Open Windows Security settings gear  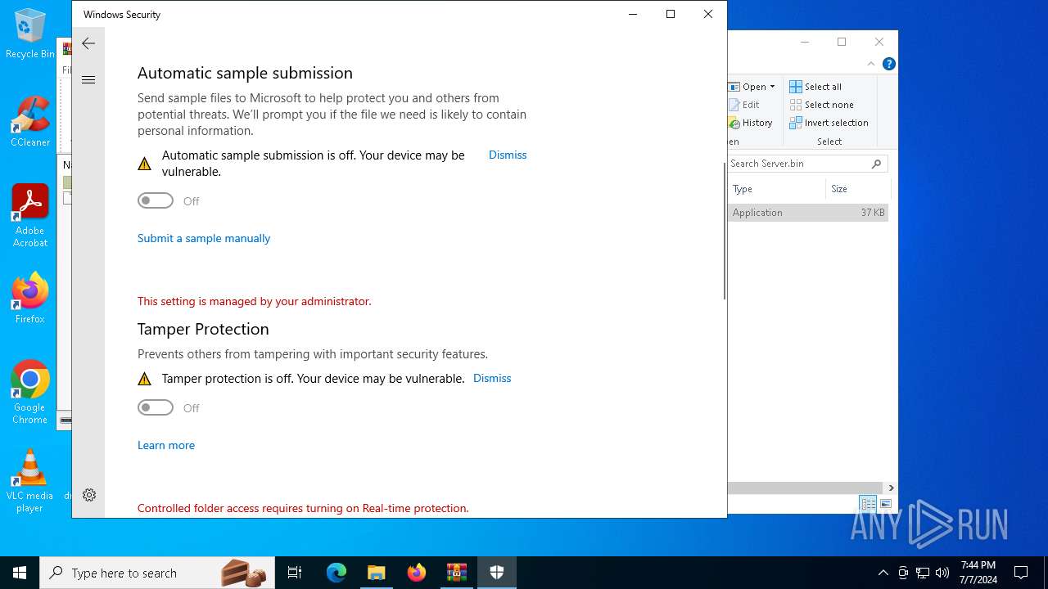(89, 495)
